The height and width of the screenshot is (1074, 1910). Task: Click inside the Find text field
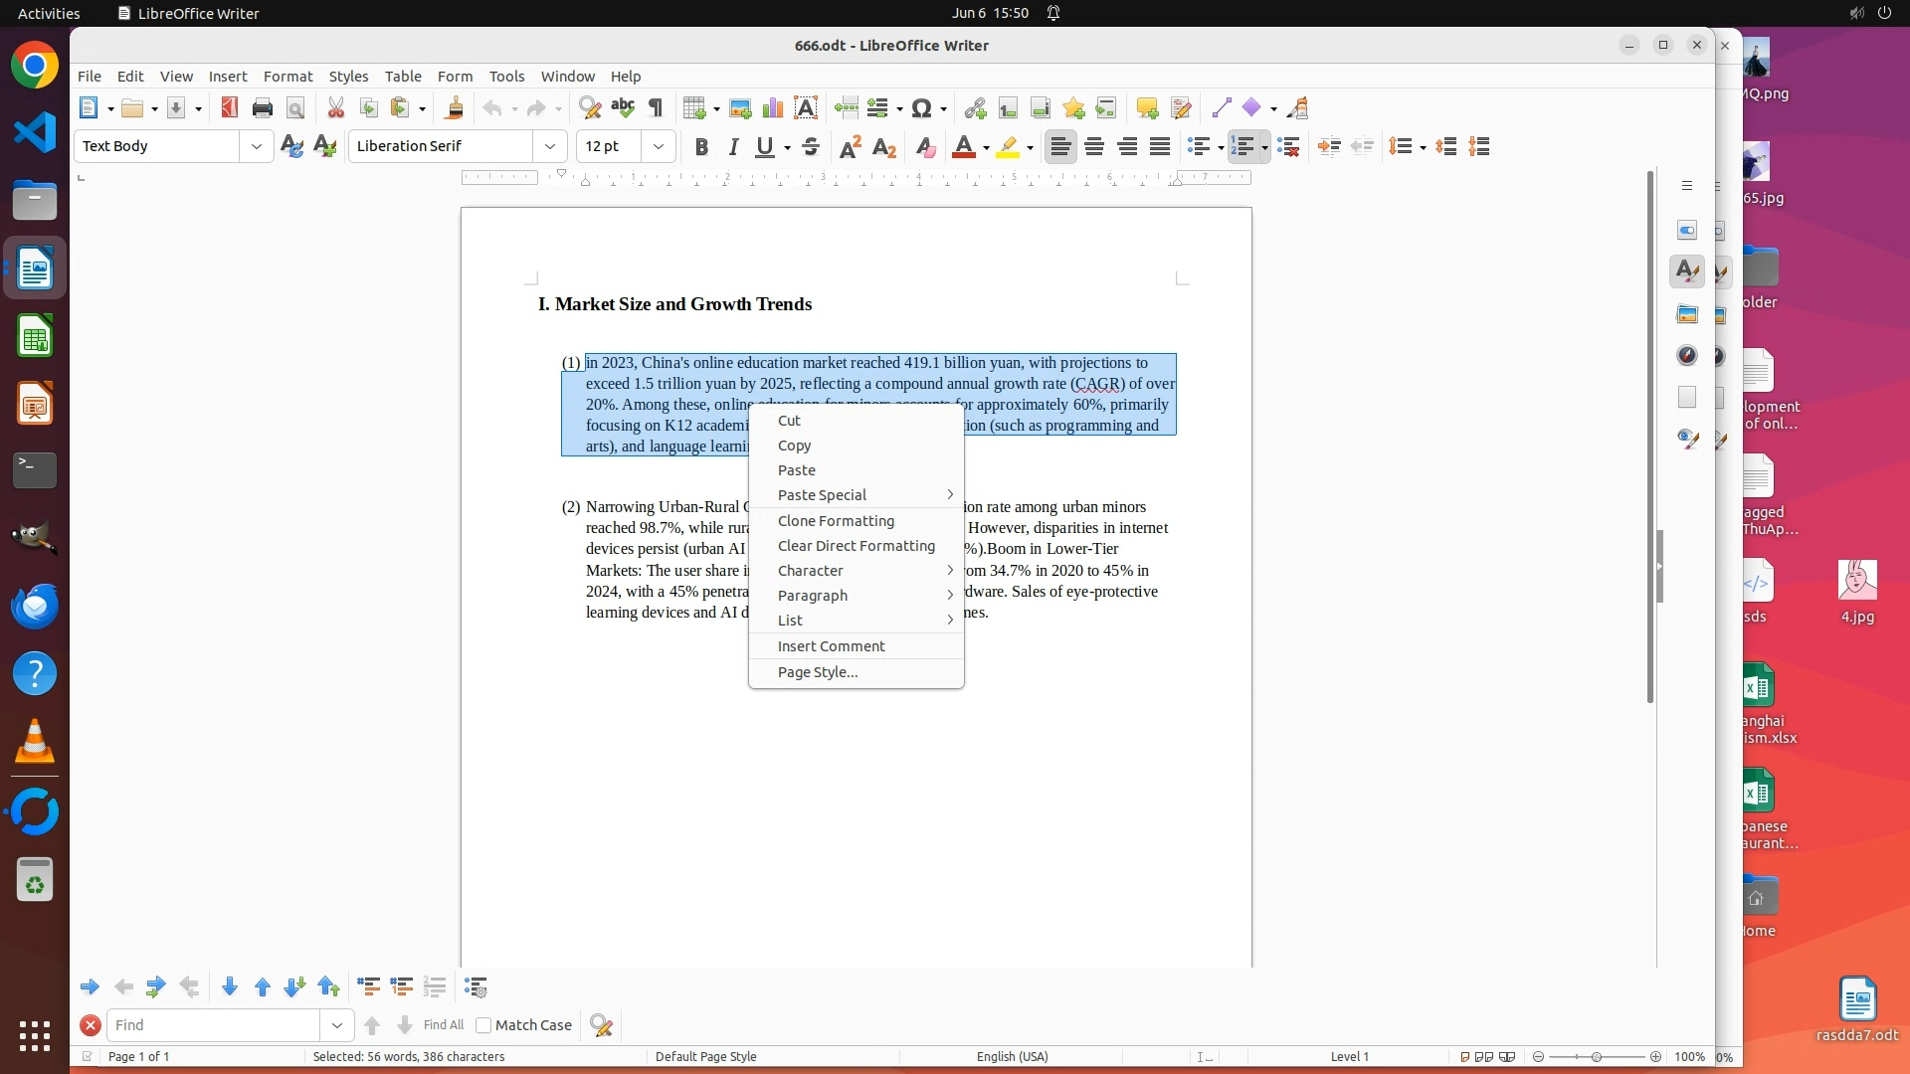tap(214, 1025)
